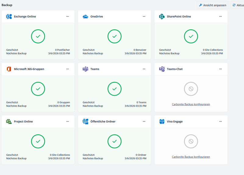244x175 pixels.
Task: Click the Microsoft 365-Gruppen card title
Action: coord(29,69)
